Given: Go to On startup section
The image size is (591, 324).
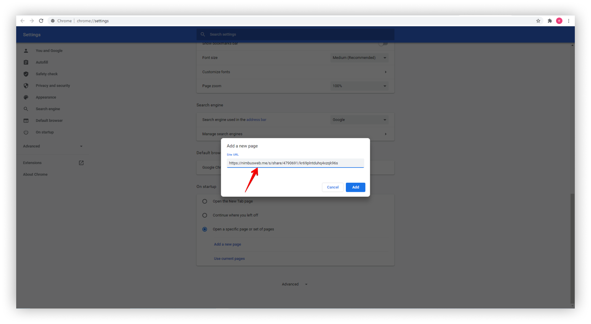Looking at the screenshot, I should (45, 132).
